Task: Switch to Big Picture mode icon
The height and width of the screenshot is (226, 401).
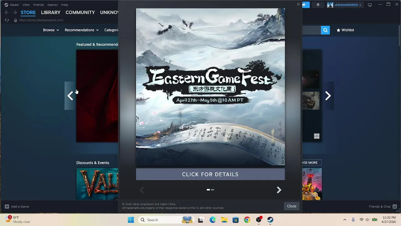Action: click(x=370, y=5)
